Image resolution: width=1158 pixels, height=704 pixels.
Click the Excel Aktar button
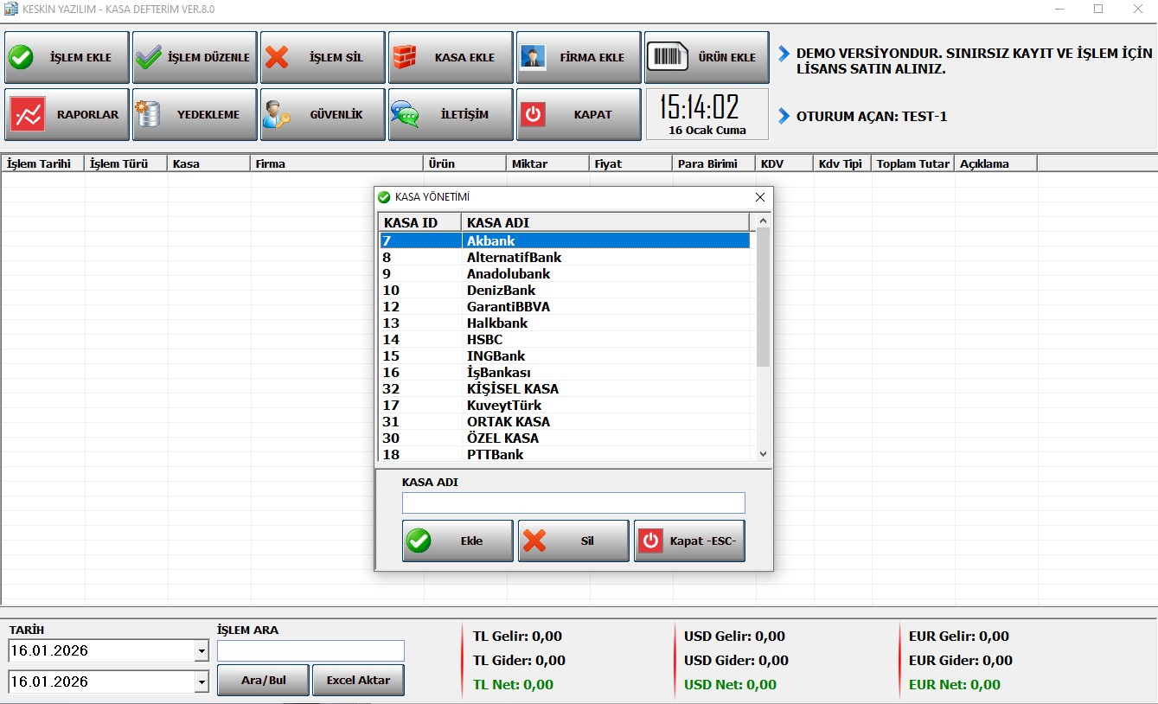[x=358, y=681]
